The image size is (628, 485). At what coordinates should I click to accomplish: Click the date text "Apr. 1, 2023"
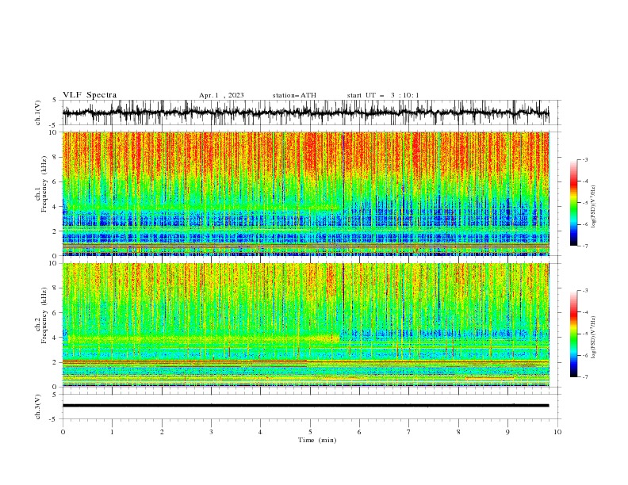click(221, 95)
